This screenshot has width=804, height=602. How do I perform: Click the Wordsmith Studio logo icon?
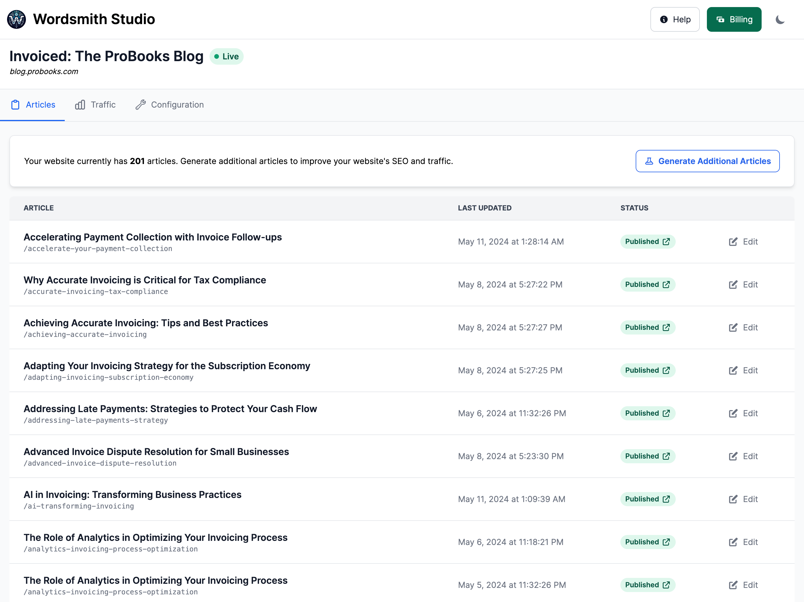16,19
